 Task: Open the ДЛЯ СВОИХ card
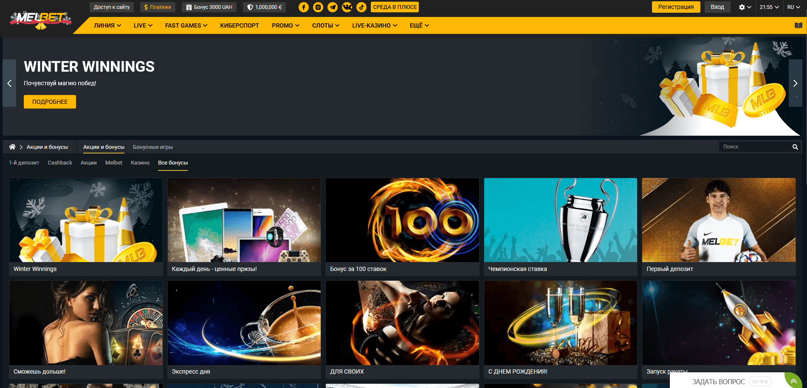pyautogui.click(x=402, y=329)
